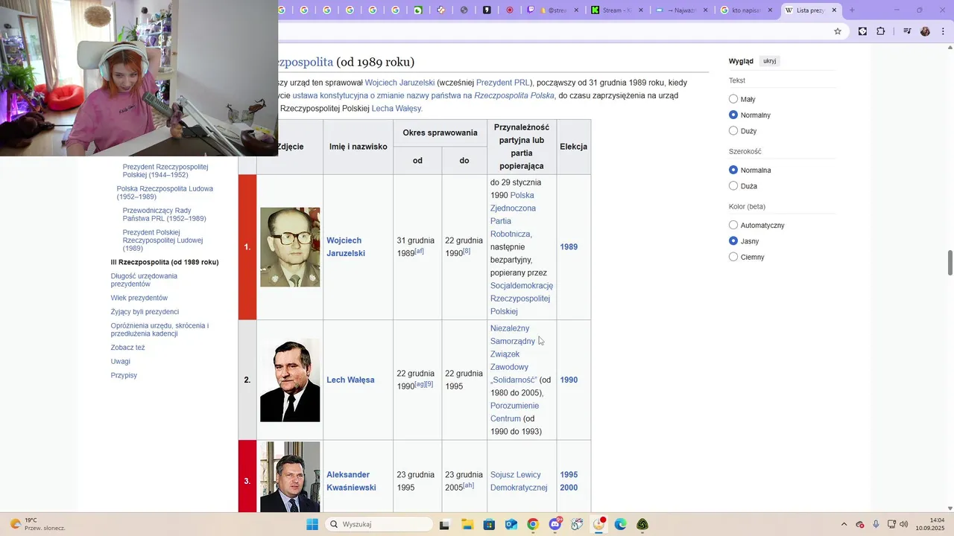This screenshot has width=954, height=536.
Task: Open Discord from the taskbar
Action: tap(555, 524)
